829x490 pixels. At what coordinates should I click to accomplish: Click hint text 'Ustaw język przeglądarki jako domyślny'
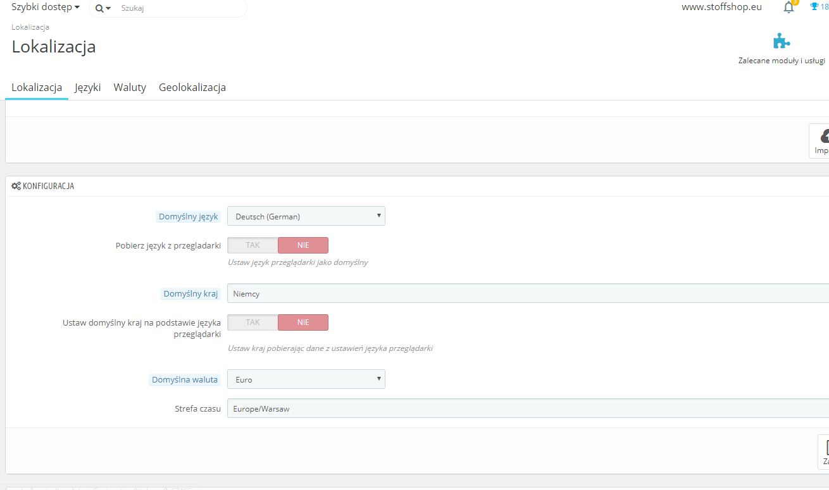tap(298, 262)
